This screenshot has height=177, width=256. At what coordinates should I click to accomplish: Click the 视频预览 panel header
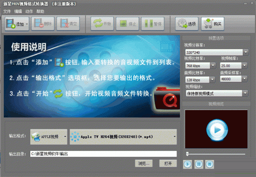tap(216, 104)
